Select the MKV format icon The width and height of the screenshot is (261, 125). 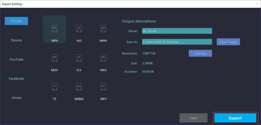tap(103, 58)
